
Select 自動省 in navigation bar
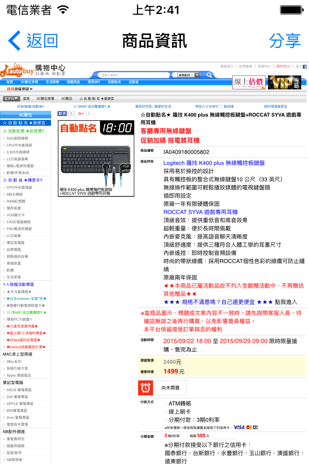click(x=133, y=82)
